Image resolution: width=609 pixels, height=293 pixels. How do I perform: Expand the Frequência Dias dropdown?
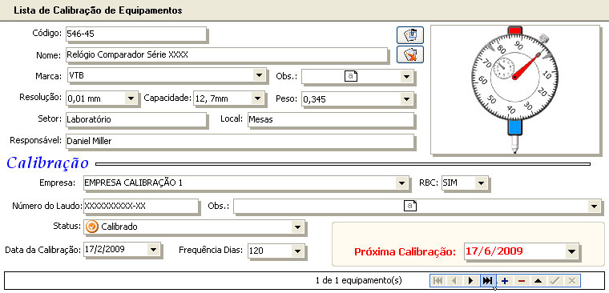pyautogui.click(x=298, y=251)
